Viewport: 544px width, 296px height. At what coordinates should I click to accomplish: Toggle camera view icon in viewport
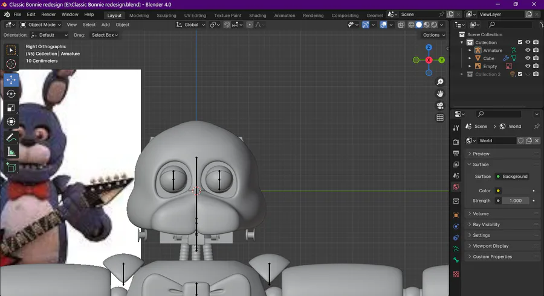440,105
